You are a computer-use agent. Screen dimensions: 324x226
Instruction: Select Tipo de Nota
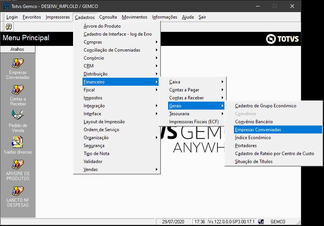click(120, 154)
